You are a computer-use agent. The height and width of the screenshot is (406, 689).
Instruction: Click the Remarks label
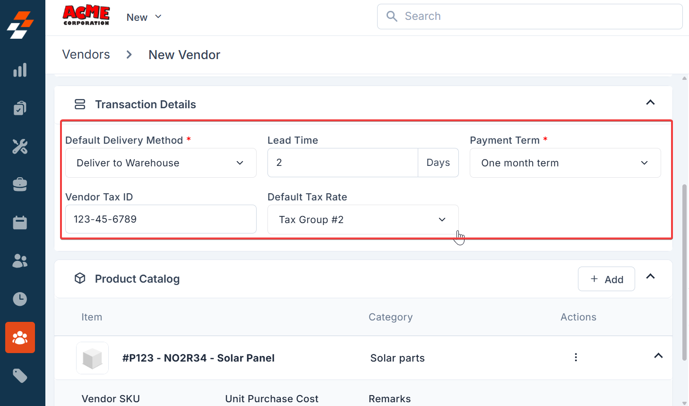390,399
